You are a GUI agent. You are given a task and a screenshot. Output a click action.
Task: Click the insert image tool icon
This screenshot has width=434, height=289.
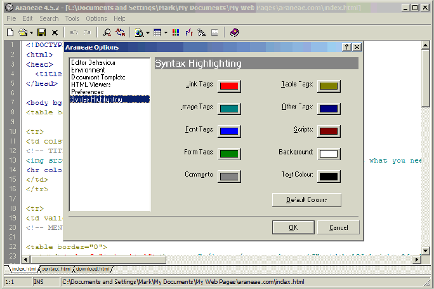coord(215,32)
